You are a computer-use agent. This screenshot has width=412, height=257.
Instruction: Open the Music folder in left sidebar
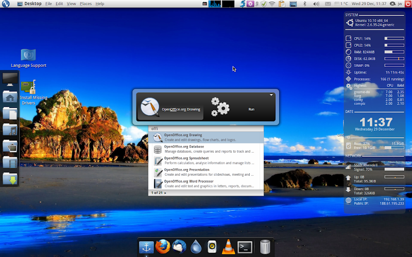10,130
